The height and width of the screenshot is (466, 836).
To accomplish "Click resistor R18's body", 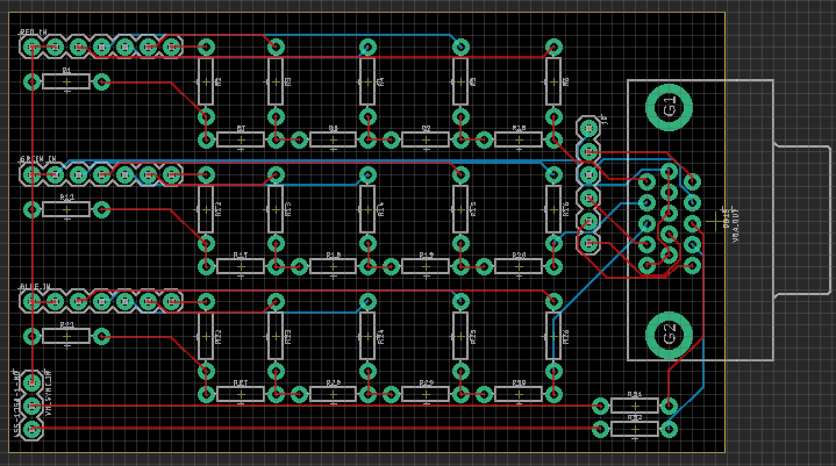I will [333, 266].
